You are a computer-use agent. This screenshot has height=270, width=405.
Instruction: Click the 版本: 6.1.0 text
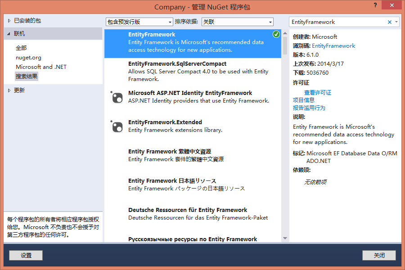pos(306,55)
